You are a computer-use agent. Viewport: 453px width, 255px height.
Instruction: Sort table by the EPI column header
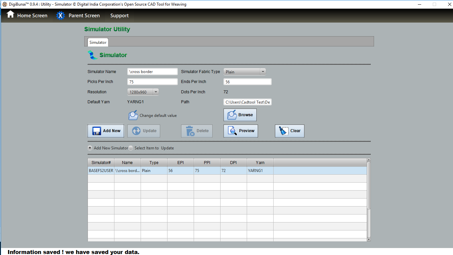point(180,162)
